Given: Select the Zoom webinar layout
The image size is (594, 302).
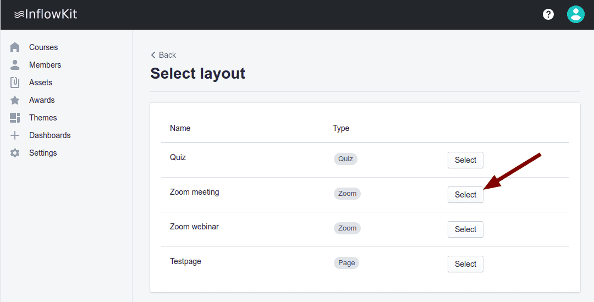Looking at the screenshot, I should [x=465, y=229].
